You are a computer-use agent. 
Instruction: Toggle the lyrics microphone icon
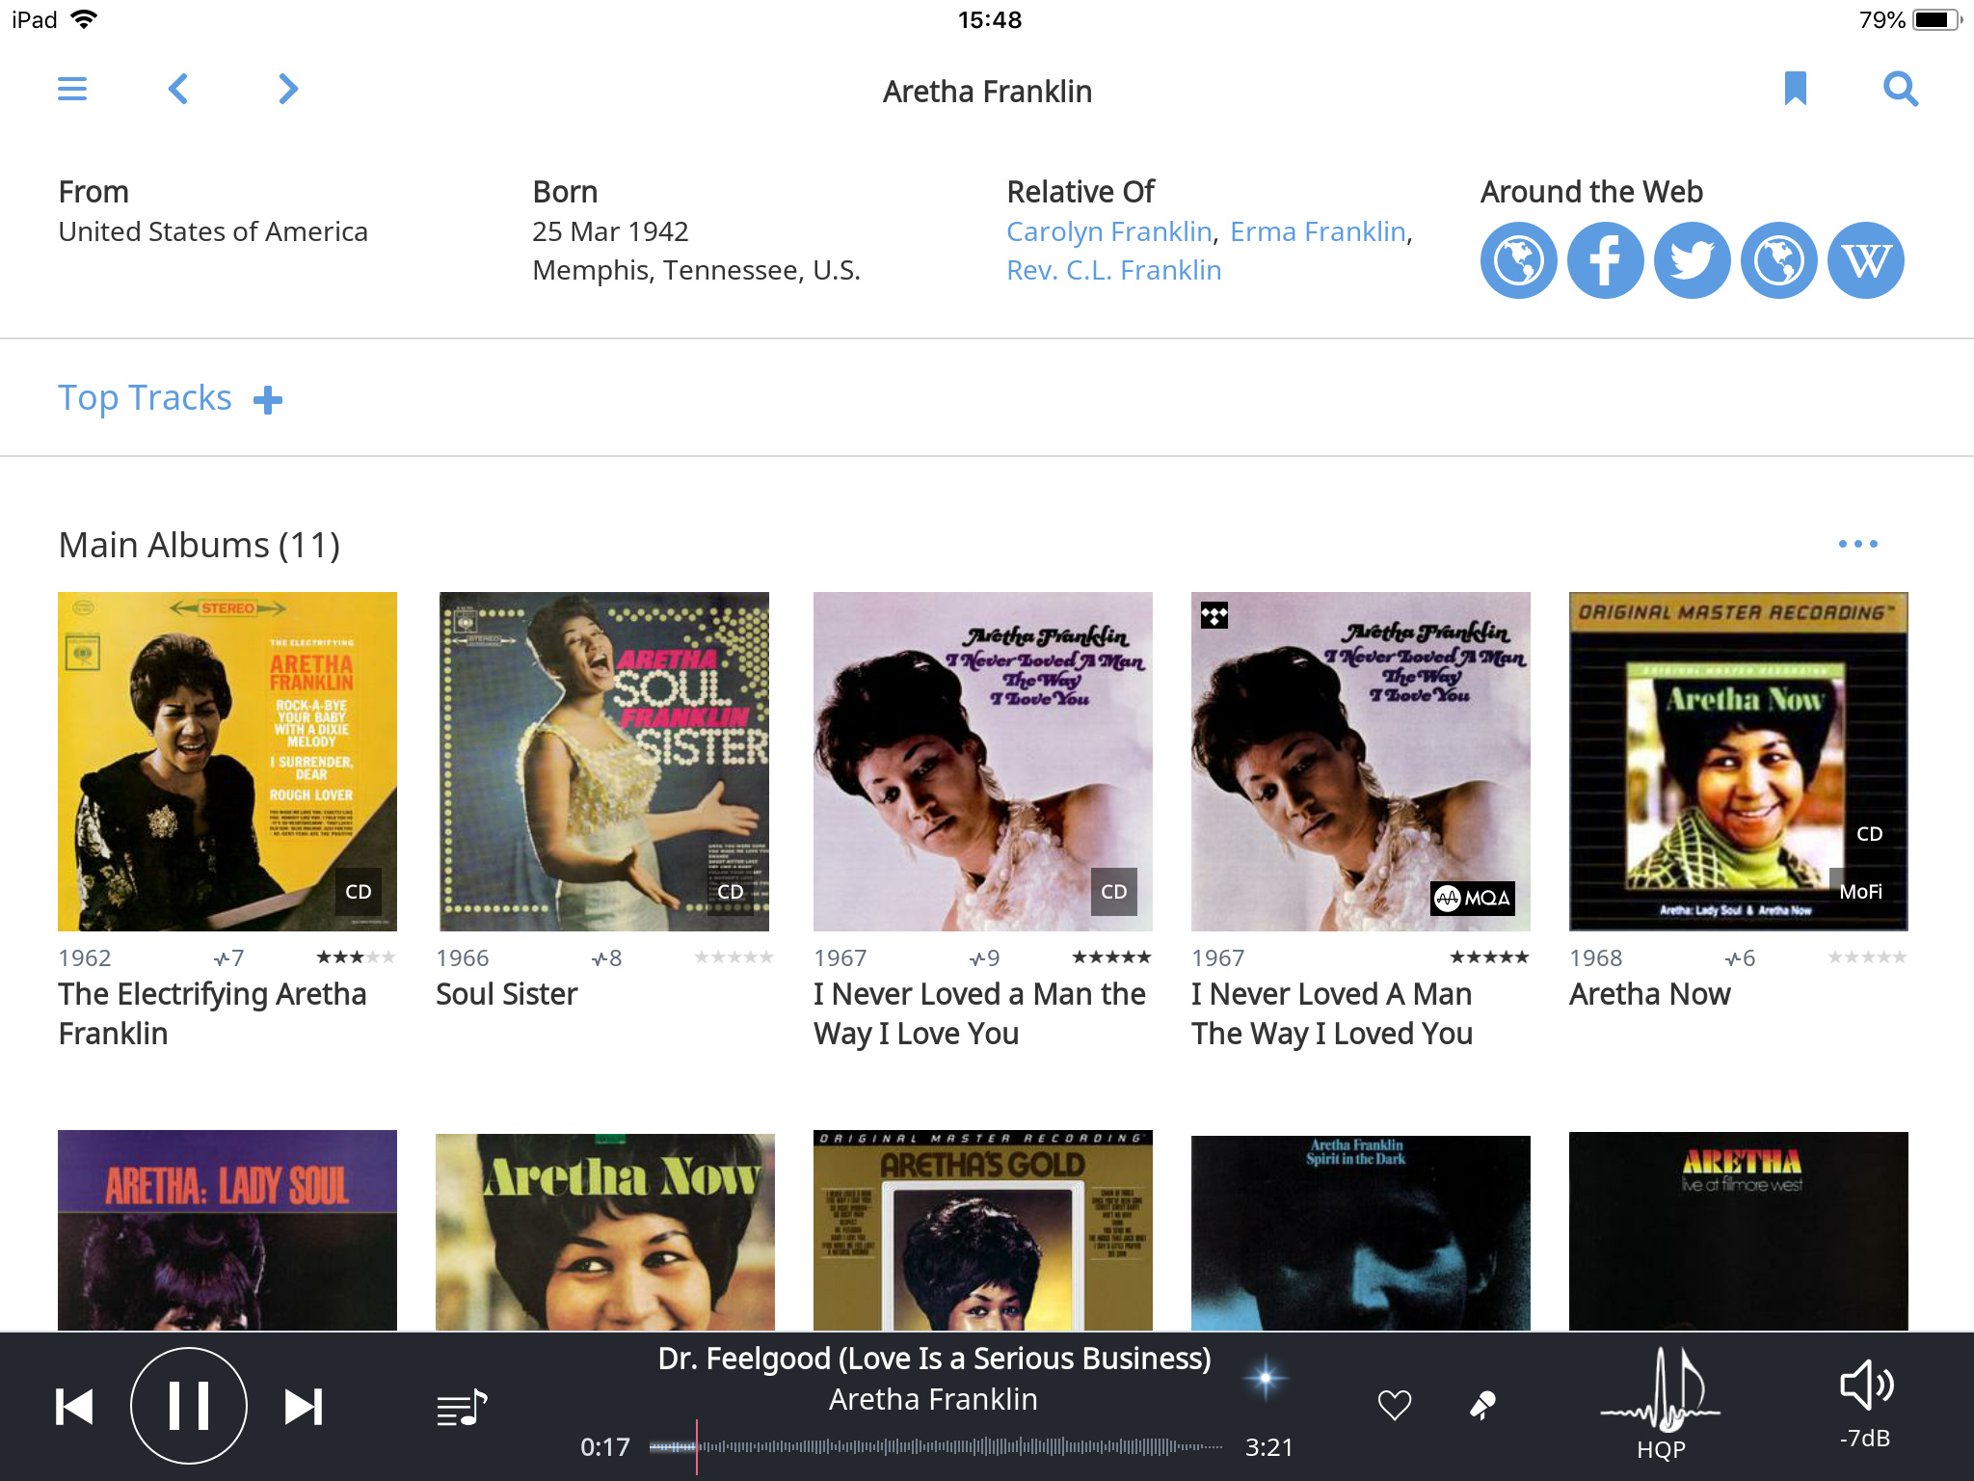pyautogui.click(x=1482, y=1405)
